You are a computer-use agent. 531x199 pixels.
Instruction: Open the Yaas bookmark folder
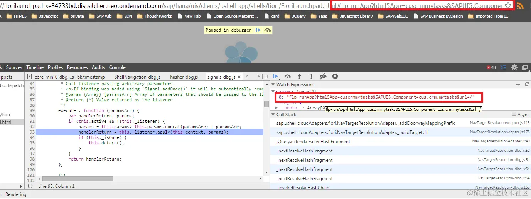[319, 16]
